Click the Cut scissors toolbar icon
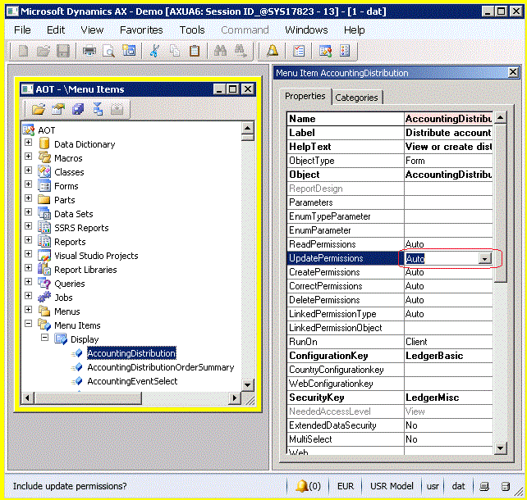 tap(154, 52)
